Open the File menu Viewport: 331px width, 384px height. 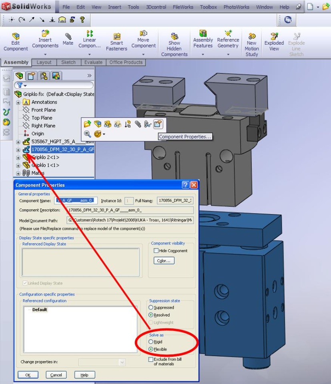(x=66, y=7)
